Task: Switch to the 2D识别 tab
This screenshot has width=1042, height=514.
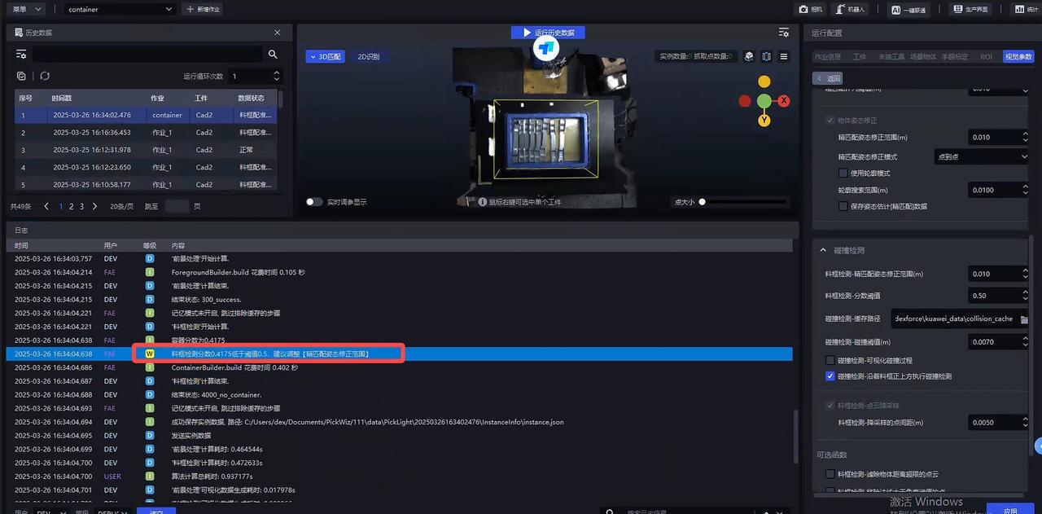Action: [x=369, y=57]
